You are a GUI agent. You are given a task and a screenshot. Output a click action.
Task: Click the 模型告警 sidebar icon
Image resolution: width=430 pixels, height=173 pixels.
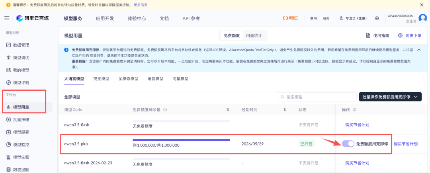(x=8, y=157)
